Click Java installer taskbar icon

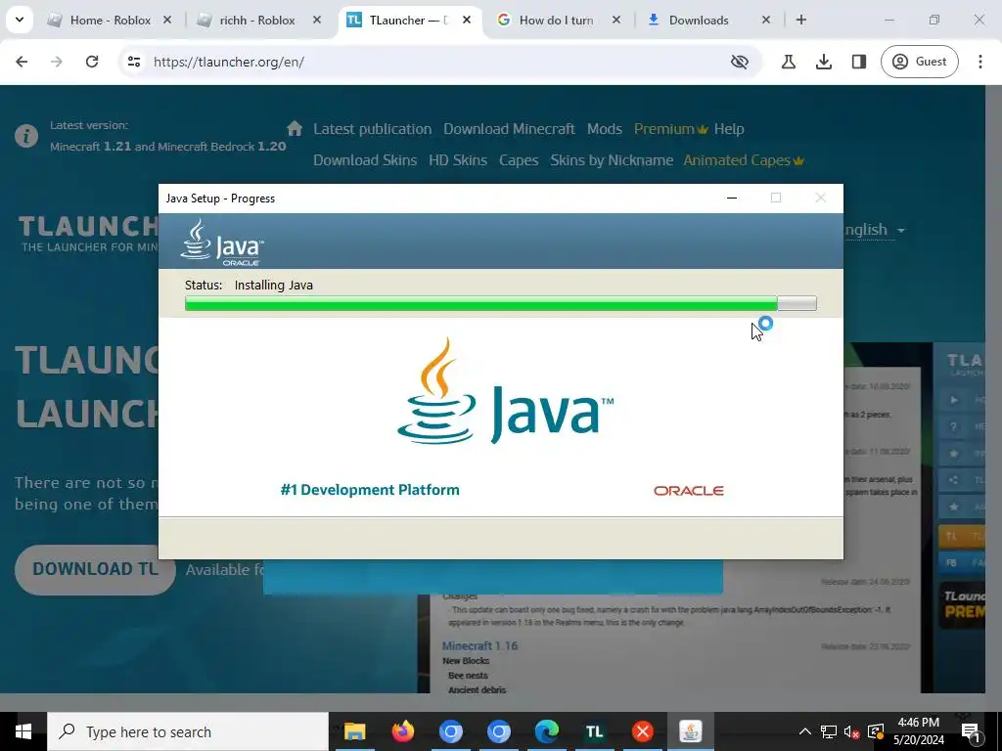[x=690, y=731]
